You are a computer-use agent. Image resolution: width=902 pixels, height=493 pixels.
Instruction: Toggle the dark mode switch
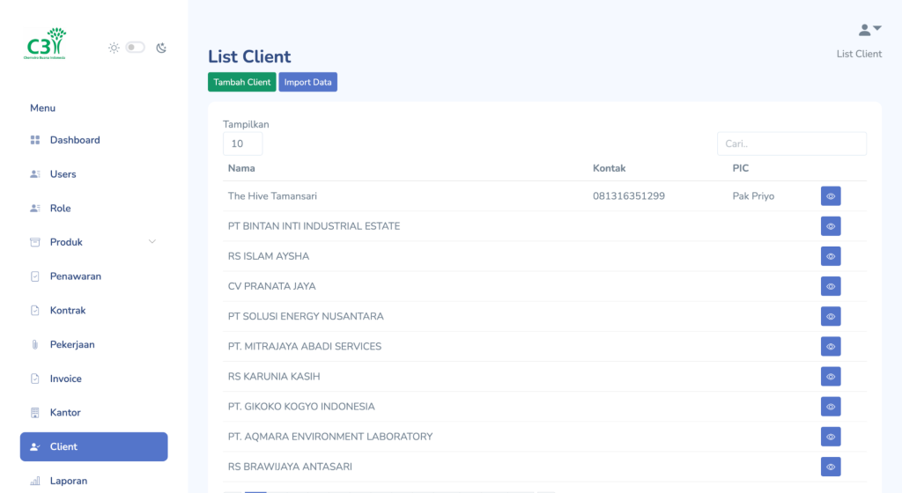(135, 48)
